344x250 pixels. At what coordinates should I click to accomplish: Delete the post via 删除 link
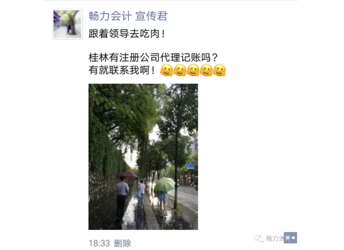(x=123, y=244)
